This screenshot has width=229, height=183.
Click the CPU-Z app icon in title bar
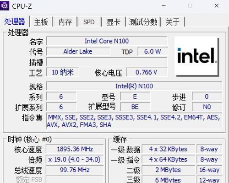[5, 5]
